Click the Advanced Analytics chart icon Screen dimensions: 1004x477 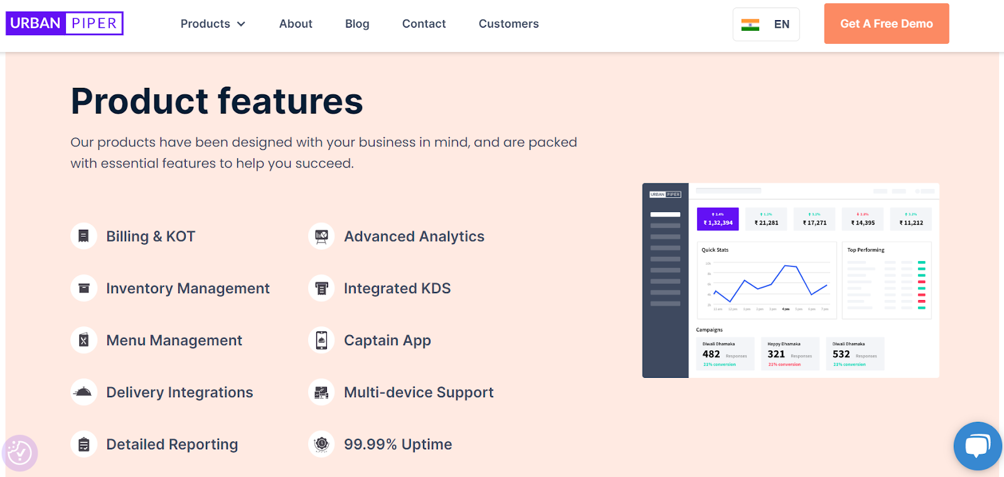click(321, 237)
